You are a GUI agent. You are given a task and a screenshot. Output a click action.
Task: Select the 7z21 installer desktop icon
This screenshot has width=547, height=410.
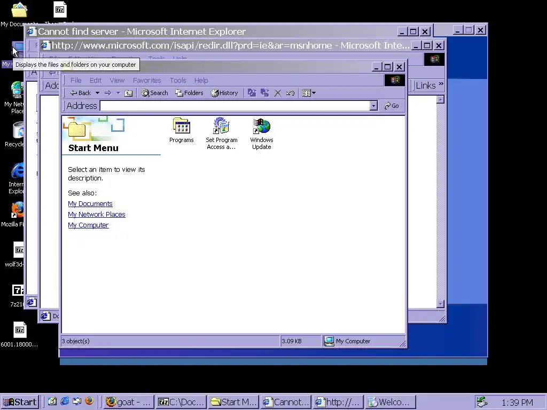click(18, 295)
